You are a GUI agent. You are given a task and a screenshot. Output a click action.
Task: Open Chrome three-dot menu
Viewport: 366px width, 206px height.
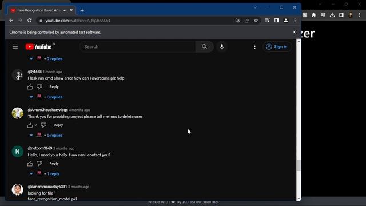point(295,21)
